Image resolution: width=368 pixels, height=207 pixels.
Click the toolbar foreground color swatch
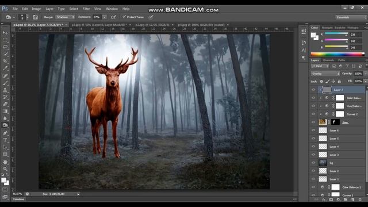(4, 180)
